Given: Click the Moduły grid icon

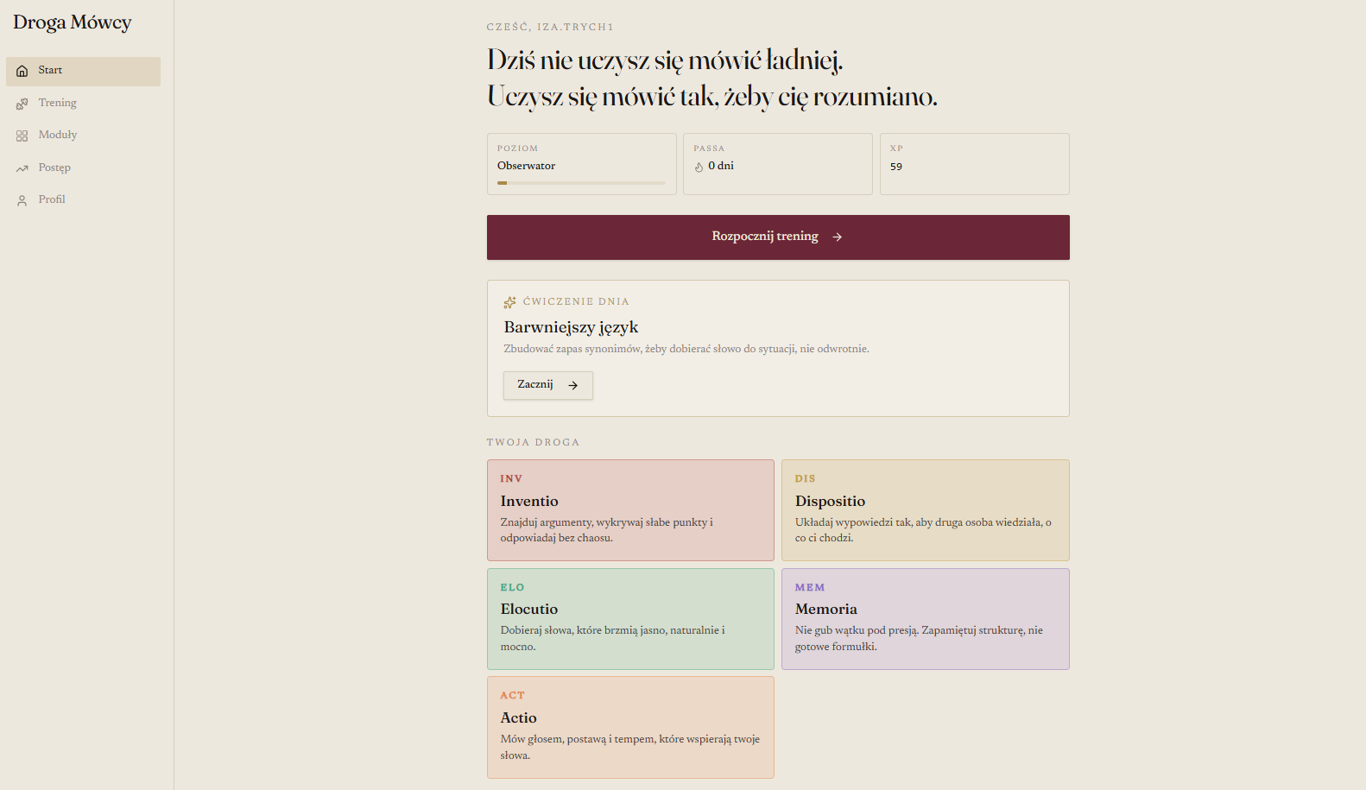Looking at the screenshot, I should click(22, 136).
